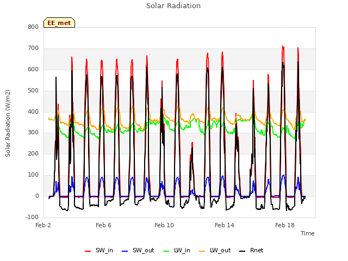Viewport: 348px width, 261px height.
Task: Click the Solar Radiation (W/m2) axis label
Action: (x=8, y=123)
